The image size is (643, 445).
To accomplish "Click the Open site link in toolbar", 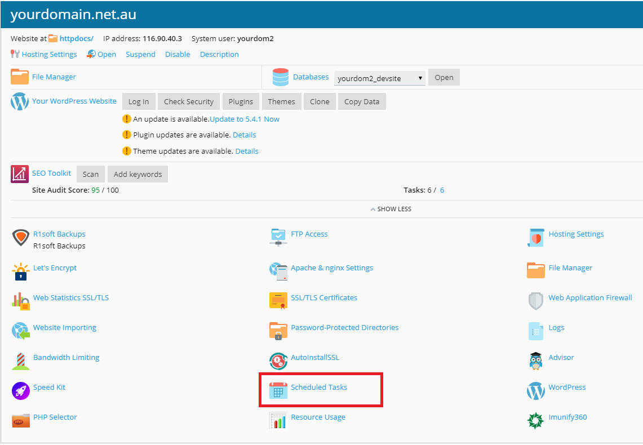I will pyautogui.click(x=107, y=55).
